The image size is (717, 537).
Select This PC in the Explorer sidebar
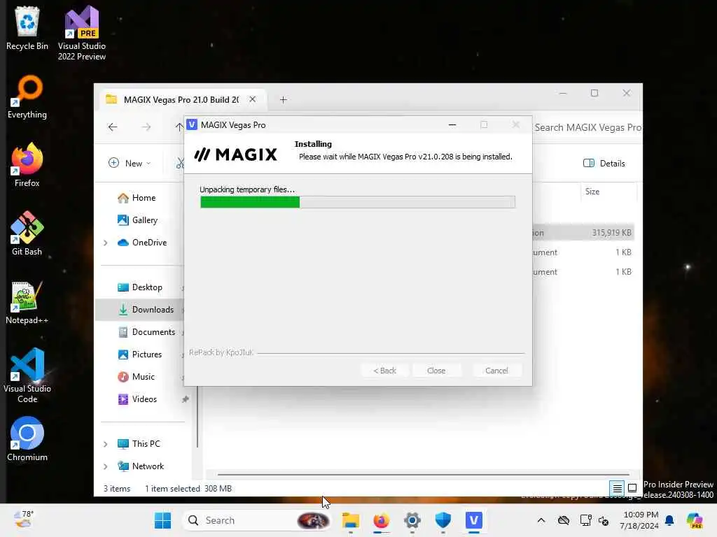click(x=139, y=444)
